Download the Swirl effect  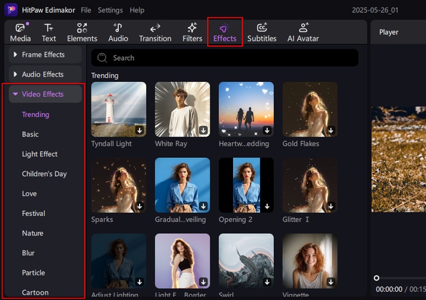pyautogui.click(x=267, y=282)
